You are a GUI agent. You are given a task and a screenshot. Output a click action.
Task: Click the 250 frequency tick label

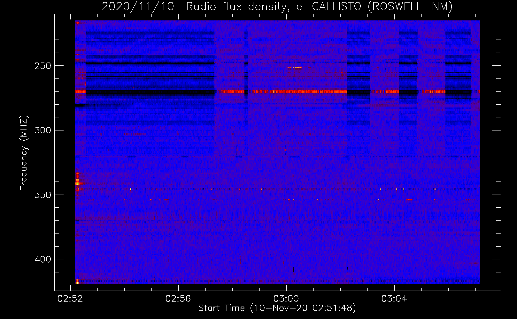pos(43,66)
